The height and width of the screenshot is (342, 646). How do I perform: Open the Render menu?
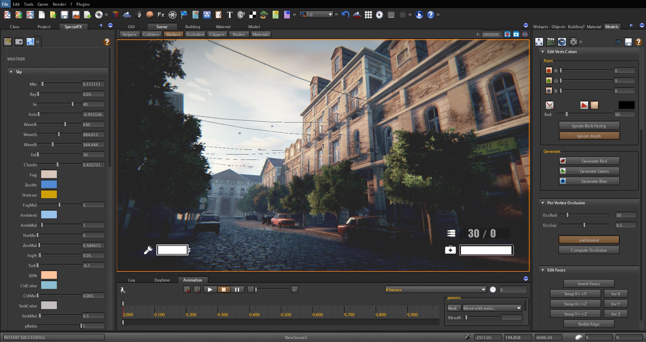[x=59, y=4]
